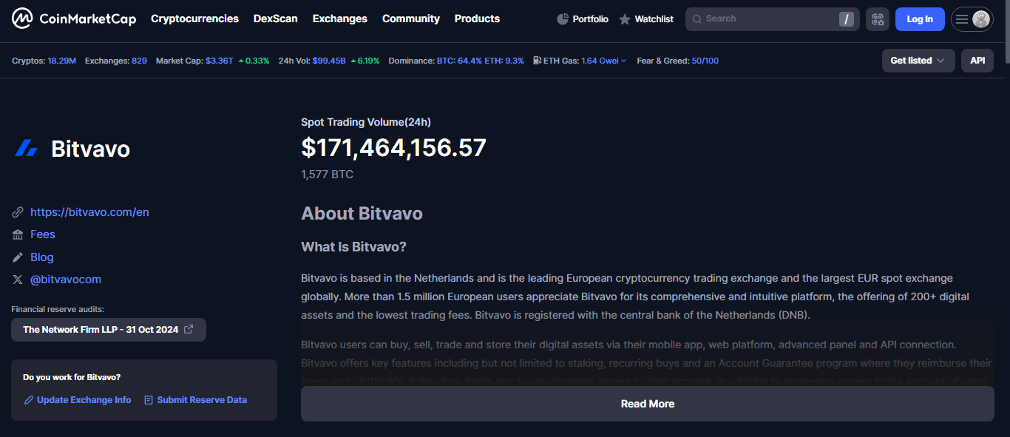This screenshot has width=1010, height=437.
Task: Open the https://bitvavo.com/en link
Action: pos(89,212)
